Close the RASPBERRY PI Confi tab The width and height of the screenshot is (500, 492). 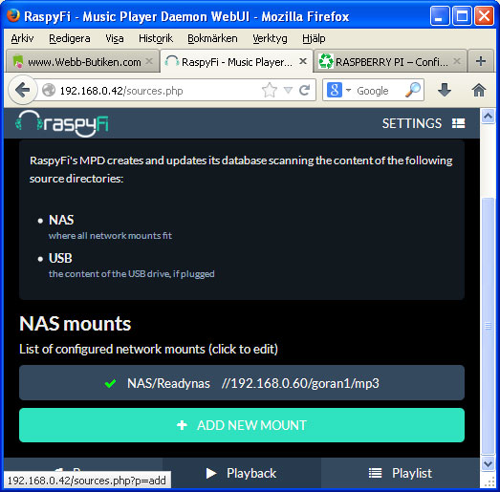tap(457, 61)
